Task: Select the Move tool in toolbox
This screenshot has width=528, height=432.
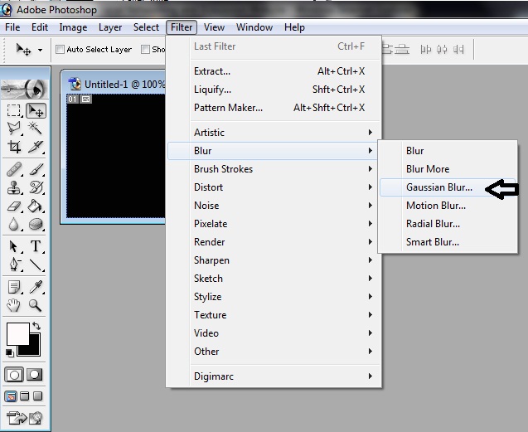Action: click(36, 110)
